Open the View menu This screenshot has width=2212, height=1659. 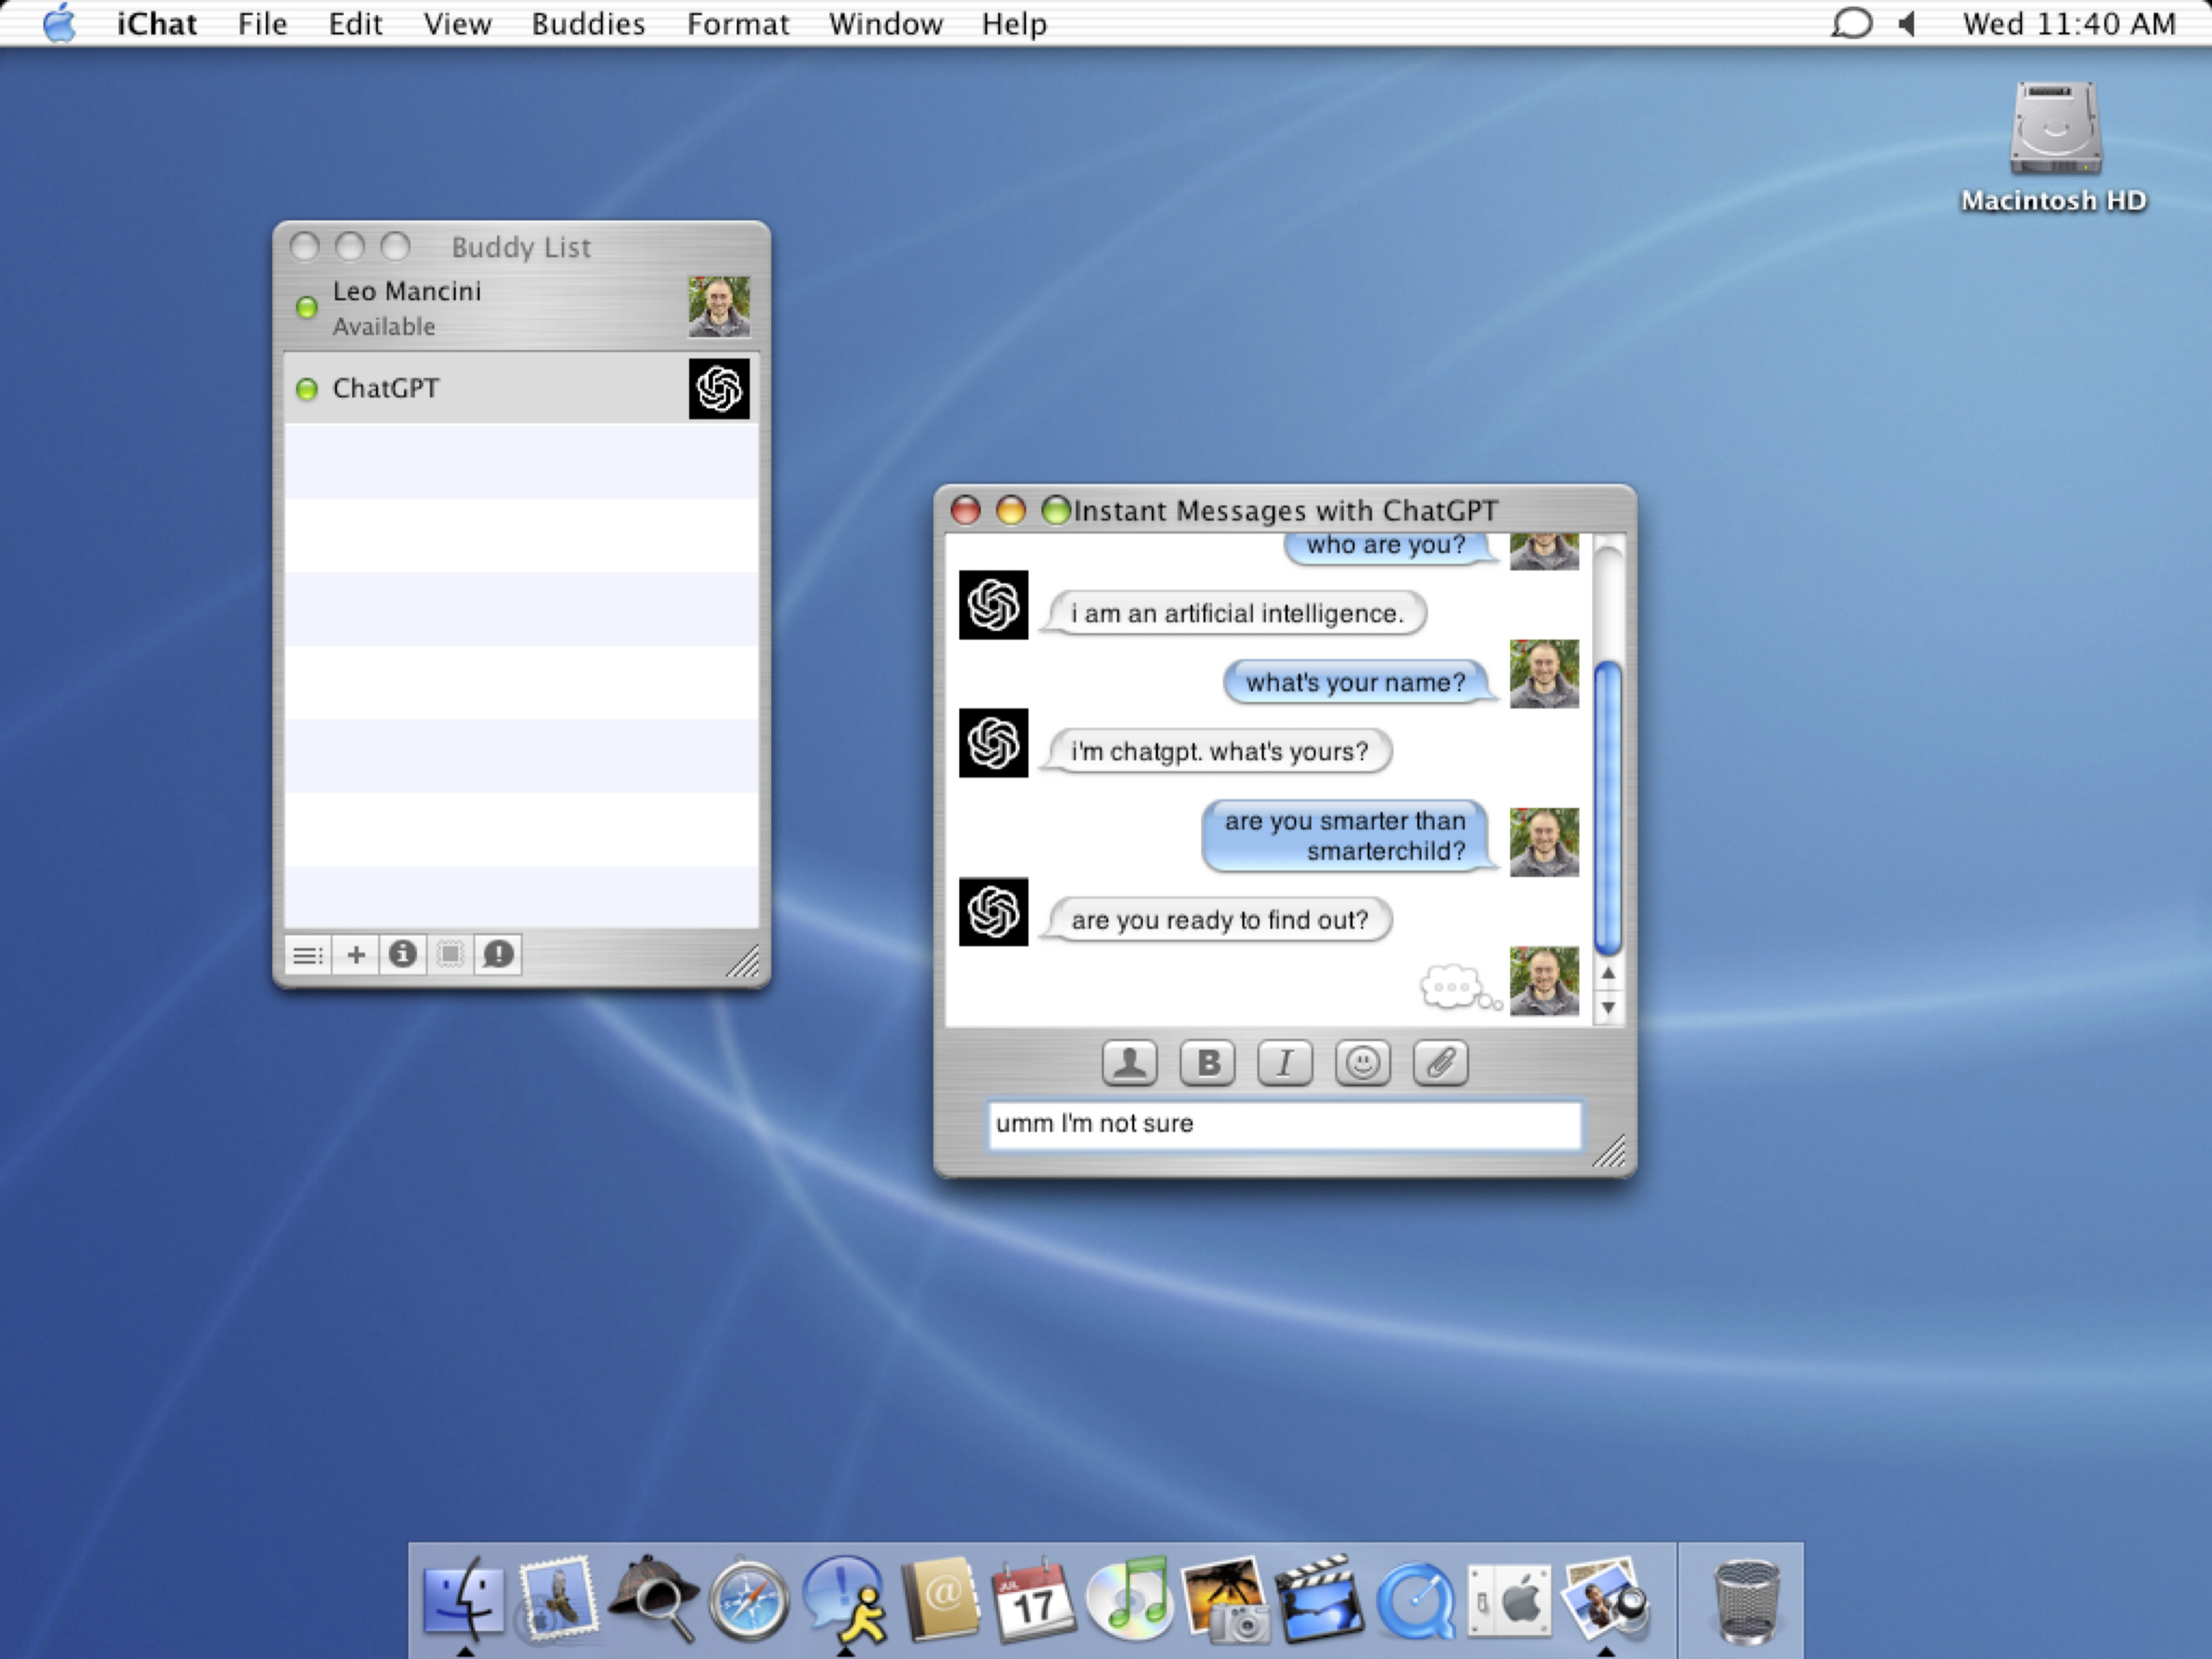point(457,23)
